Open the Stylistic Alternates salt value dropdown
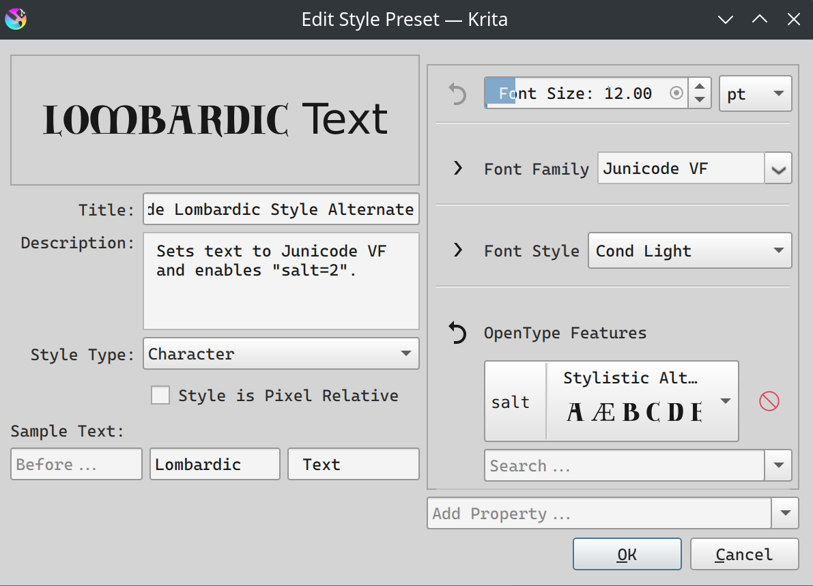Screen dimensions: 813x586 click(x=725, y=401)
